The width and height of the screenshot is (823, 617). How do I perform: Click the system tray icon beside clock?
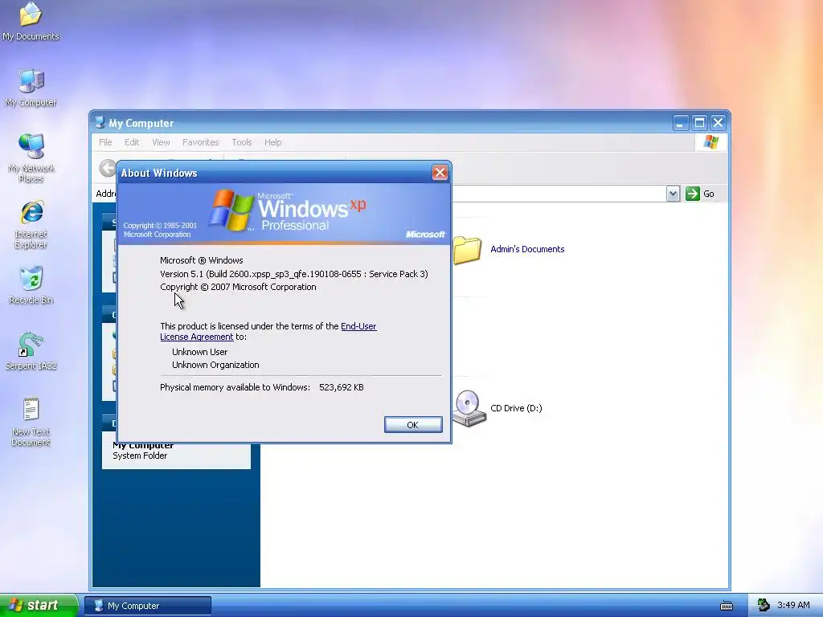(x=764, y=605)
